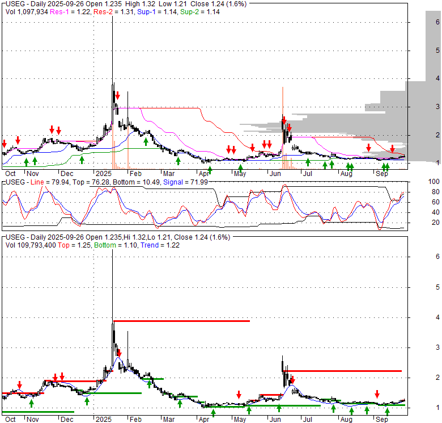
Task: Click the Sup-1 = 1.14 legend label
Action: (x=157, y=12)
